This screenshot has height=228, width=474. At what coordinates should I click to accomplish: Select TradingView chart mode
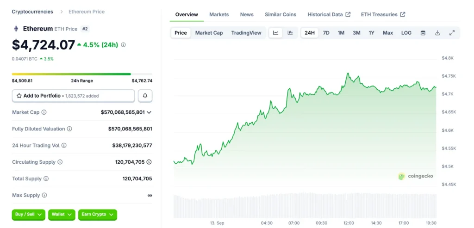click(x=246, y=33)
